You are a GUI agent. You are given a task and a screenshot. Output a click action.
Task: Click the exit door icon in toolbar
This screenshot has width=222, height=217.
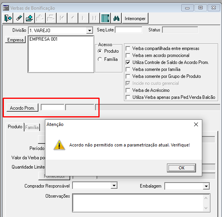click(8, 18)
